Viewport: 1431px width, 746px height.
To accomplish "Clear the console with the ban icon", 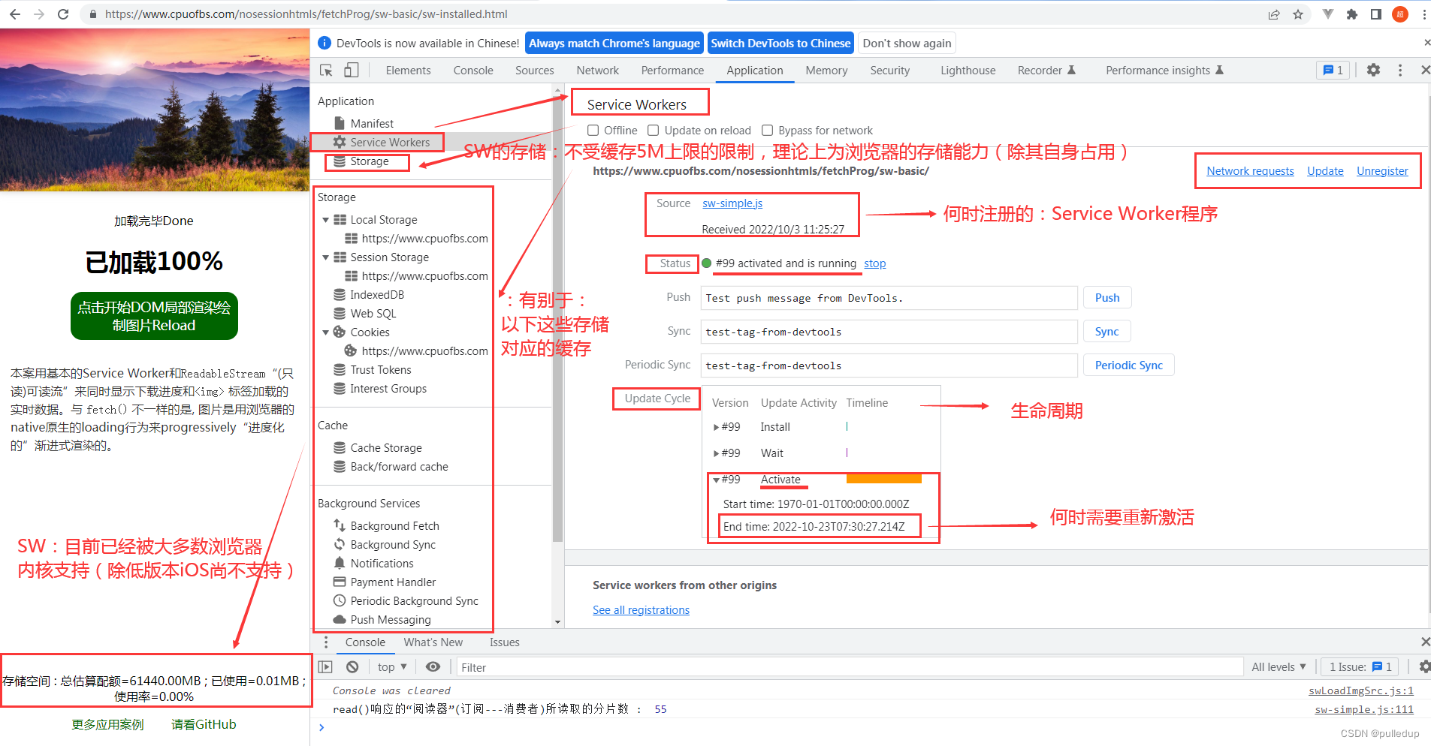I will pos(352,666).
